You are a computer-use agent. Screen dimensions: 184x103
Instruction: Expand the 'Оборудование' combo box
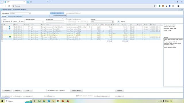pos(30,13)
